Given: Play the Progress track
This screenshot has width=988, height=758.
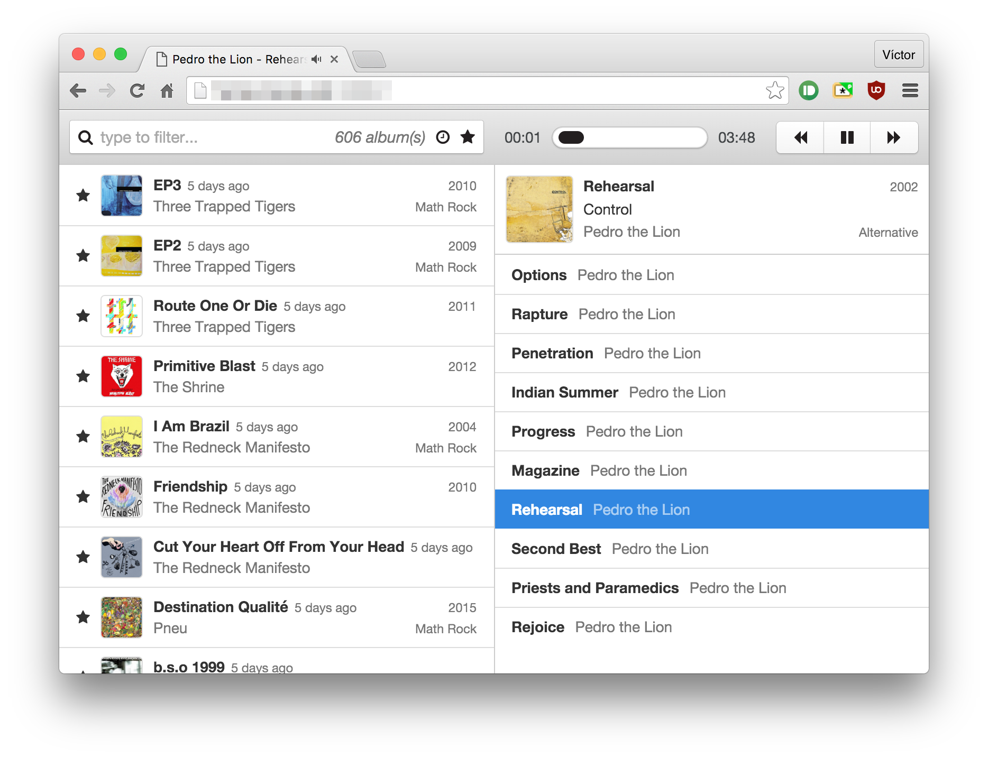Looking at the screenshot, I should (x=712, y=431).
